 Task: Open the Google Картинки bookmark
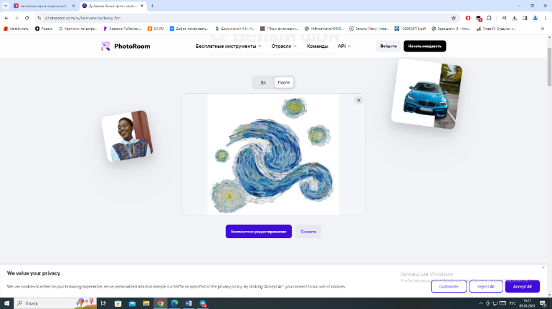point(78,29)
